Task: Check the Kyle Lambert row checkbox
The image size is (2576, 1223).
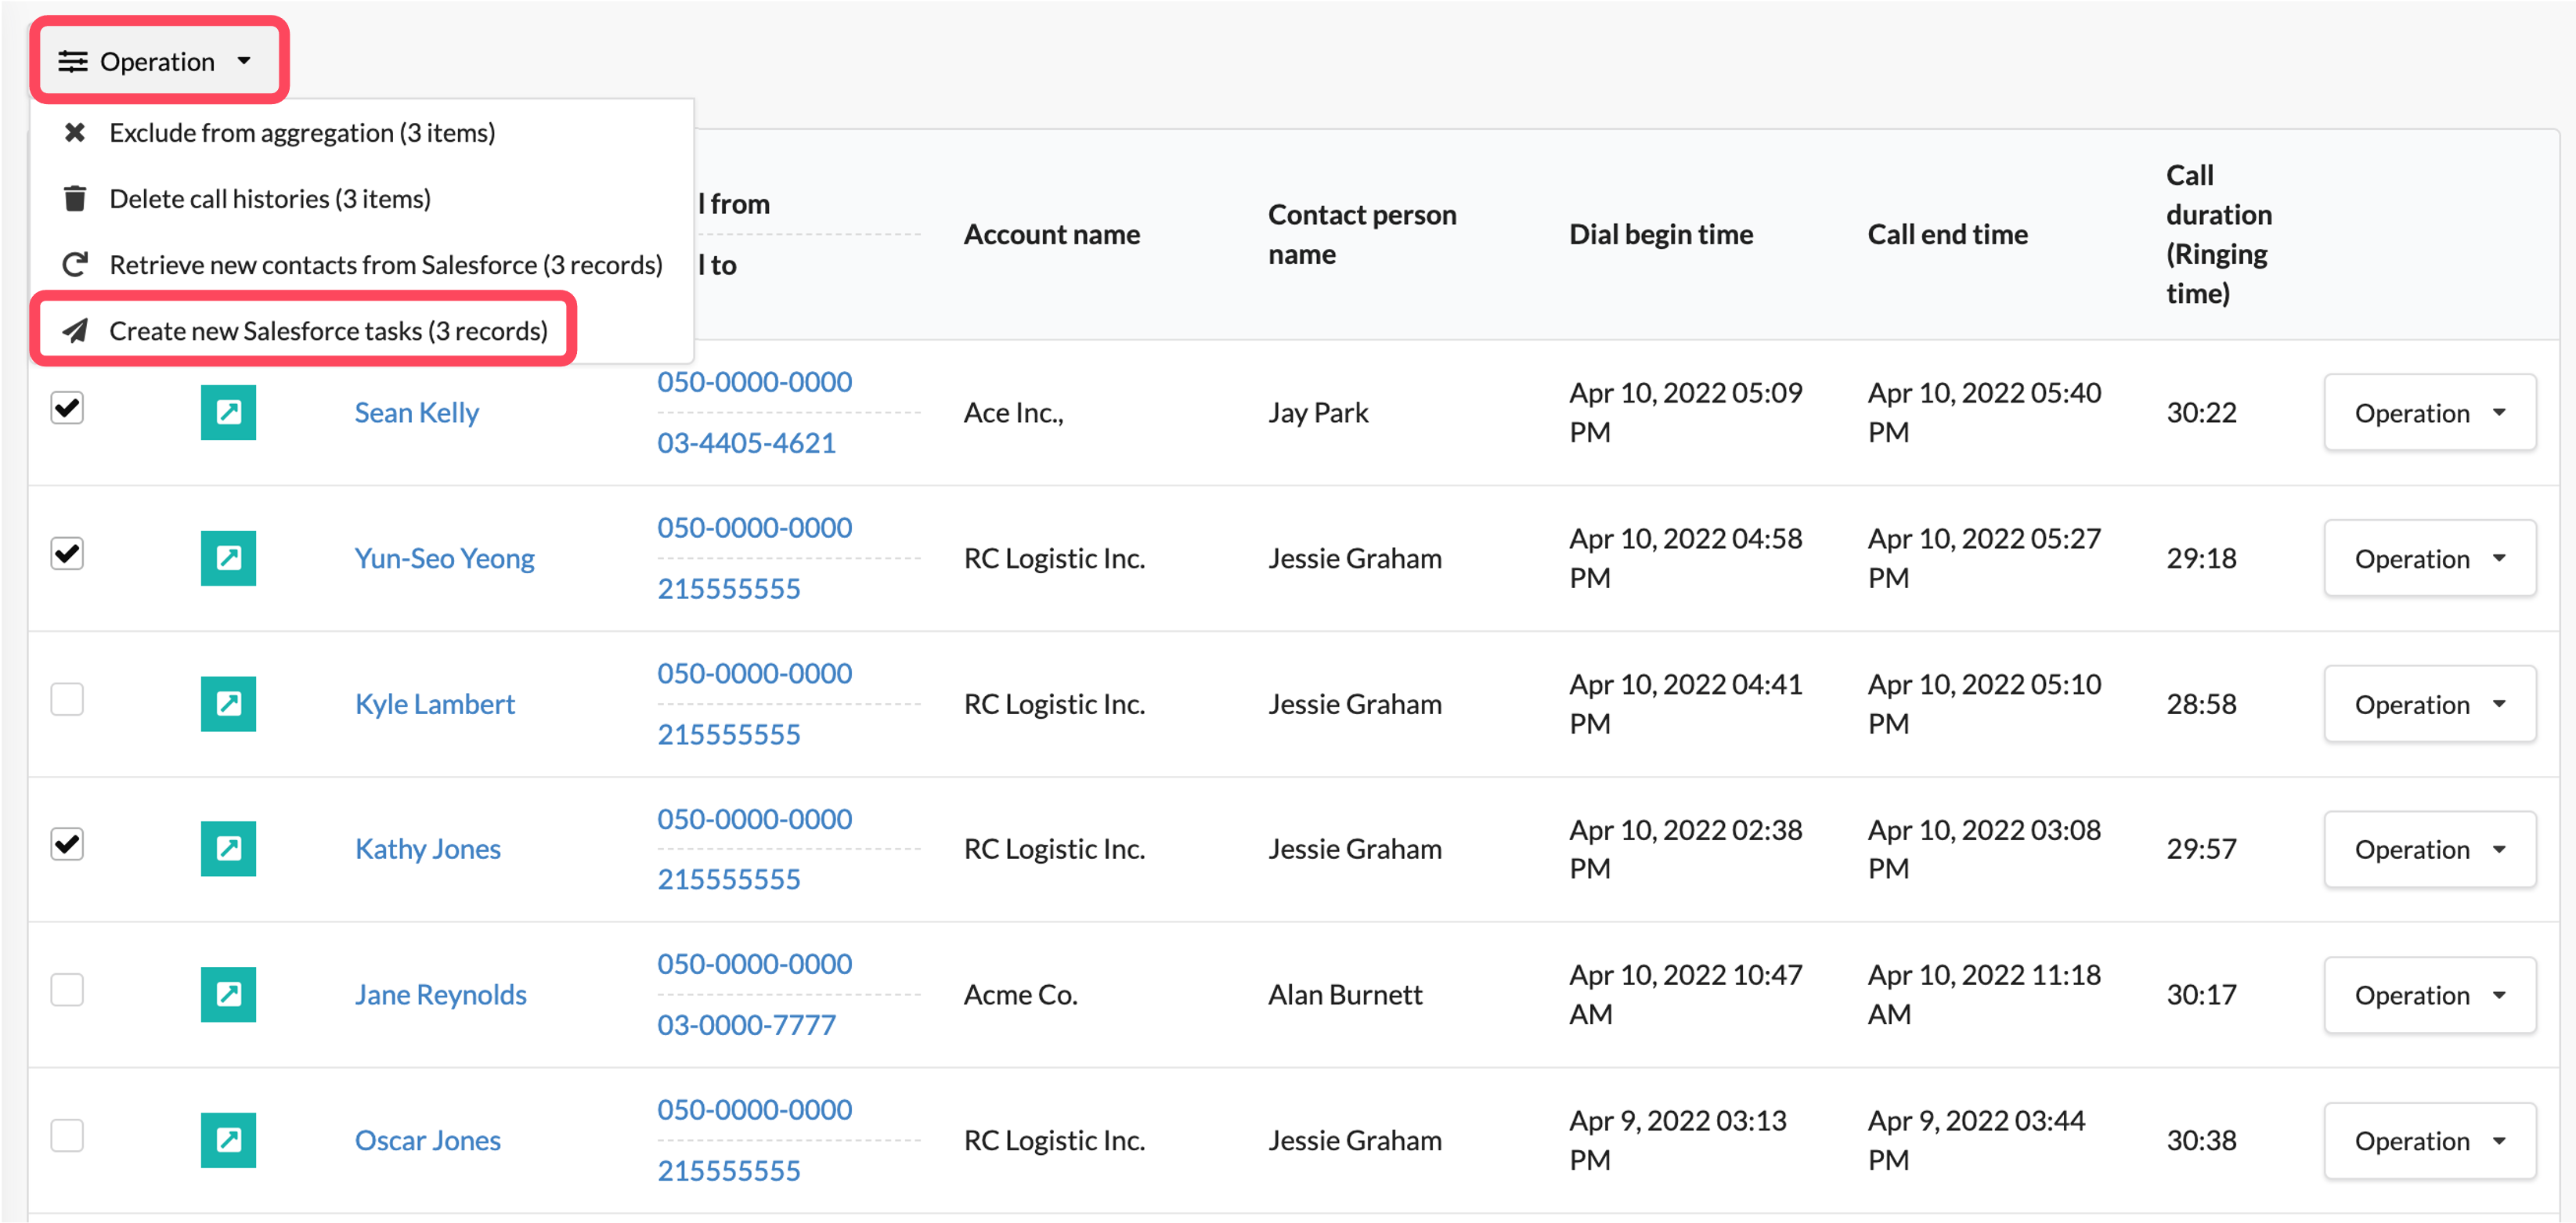Action: [67, 699]
